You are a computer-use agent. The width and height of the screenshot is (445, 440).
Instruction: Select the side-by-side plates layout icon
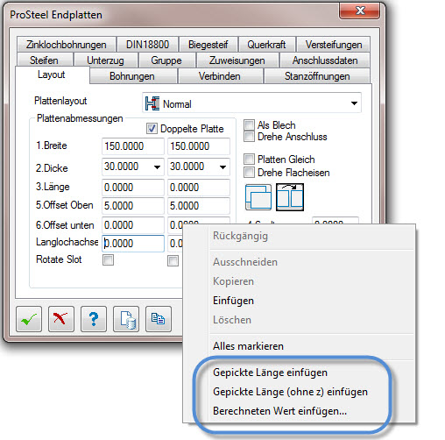290,197
